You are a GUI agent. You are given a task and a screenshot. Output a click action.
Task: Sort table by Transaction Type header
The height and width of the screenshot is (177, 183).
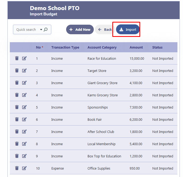[x=65, y=48]
